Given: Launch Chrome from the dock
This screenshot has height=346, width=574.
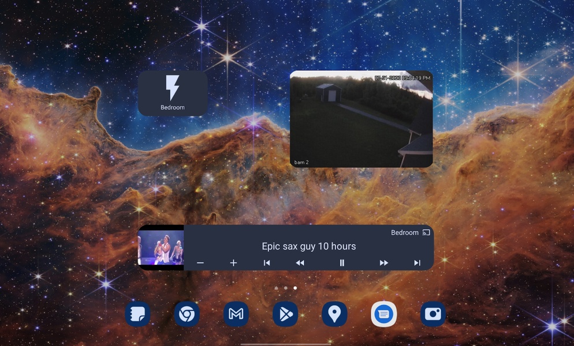Looking at the screenshot, I should click(x=187, y=314).
